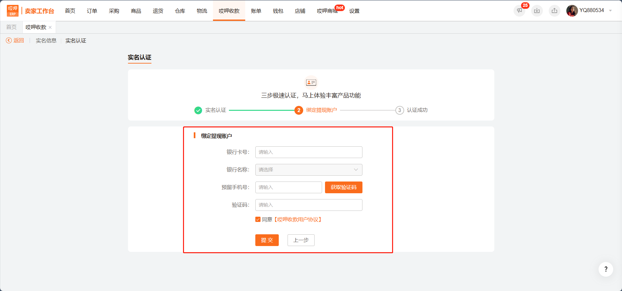Image resolution: width=622 pixels, height=291 pixels.
Task: Open 设置 menu
Action: click(354, 11)
